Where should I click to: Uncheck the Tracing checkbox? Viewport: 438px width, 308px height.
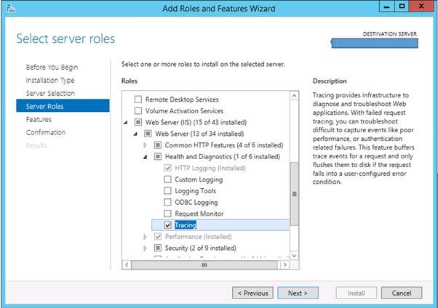(x=168, y=226)
